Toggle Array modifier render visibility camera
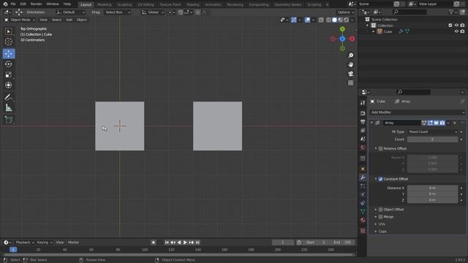The image size is (468, 263). pyautogui.click(x=442, y=123)
